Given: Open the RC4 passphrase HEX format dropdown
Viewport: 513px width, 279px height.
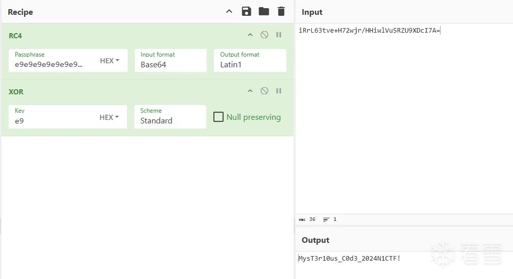Looking at the screenshot, I should (x=109, y=61).
